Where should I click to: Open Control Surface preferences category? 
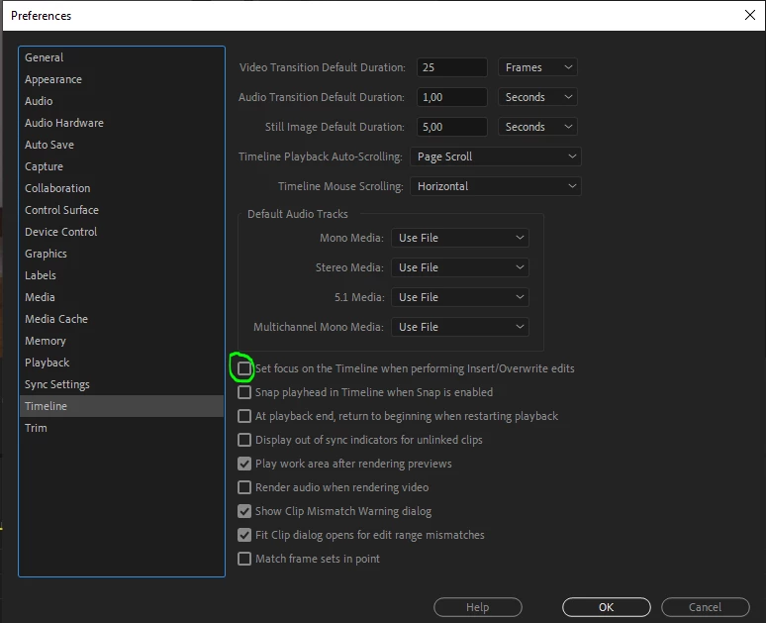(122, 210)
